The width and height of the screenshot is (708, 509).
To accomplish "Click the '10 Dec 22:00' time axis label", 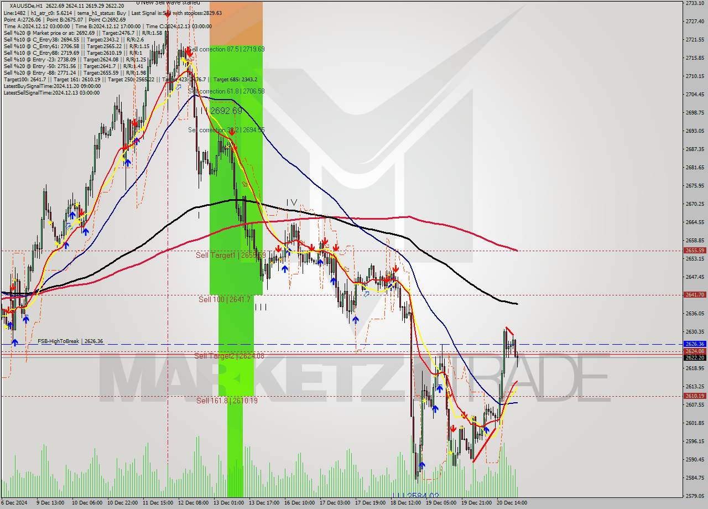I will point(122,503).
